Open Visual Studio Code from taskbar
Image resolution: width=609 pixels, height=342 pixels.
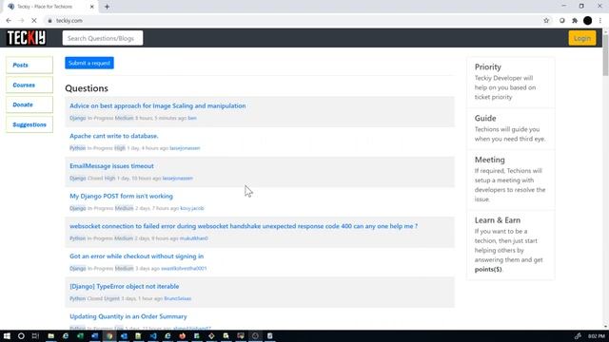[153, 335]
